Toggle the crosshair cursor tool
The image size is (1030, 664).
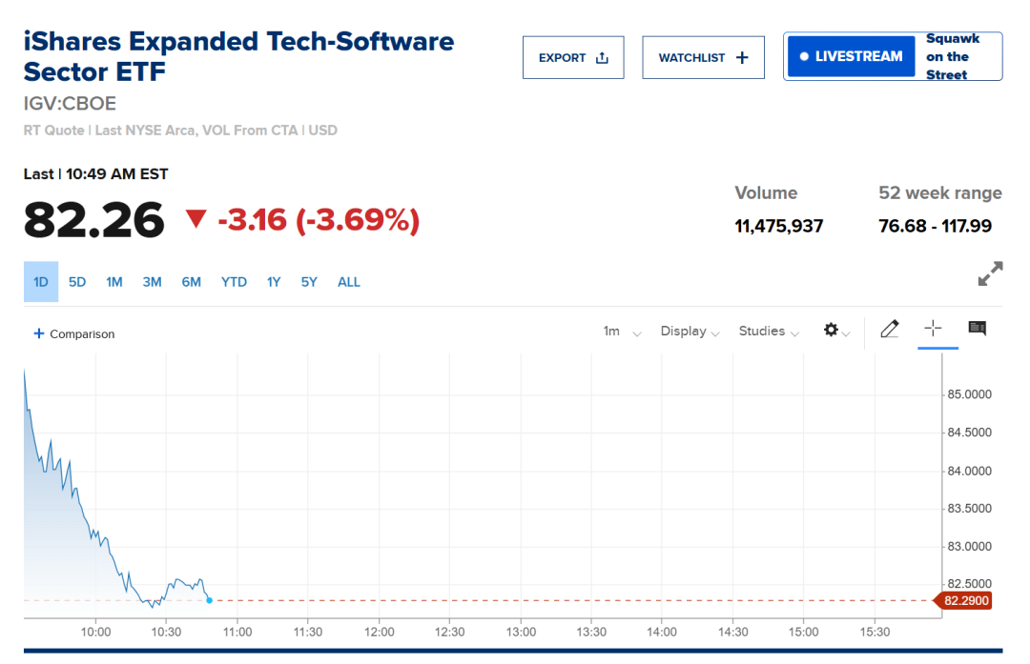coord(933,329)
